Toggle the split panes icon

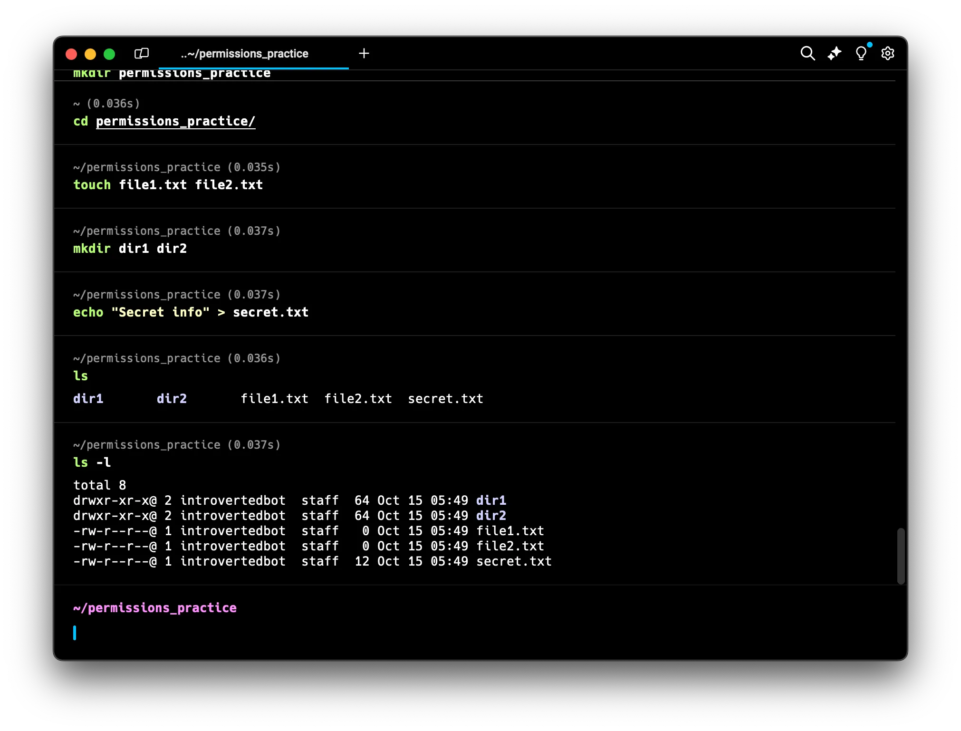pyautogui.click(x=142, y=53)
